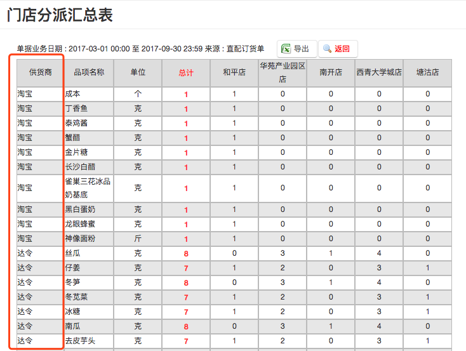The image size is (466, 351).
Task: Click 塘沽店 value 1 in 冰糖 row
Action: click(x=427, y=312)
